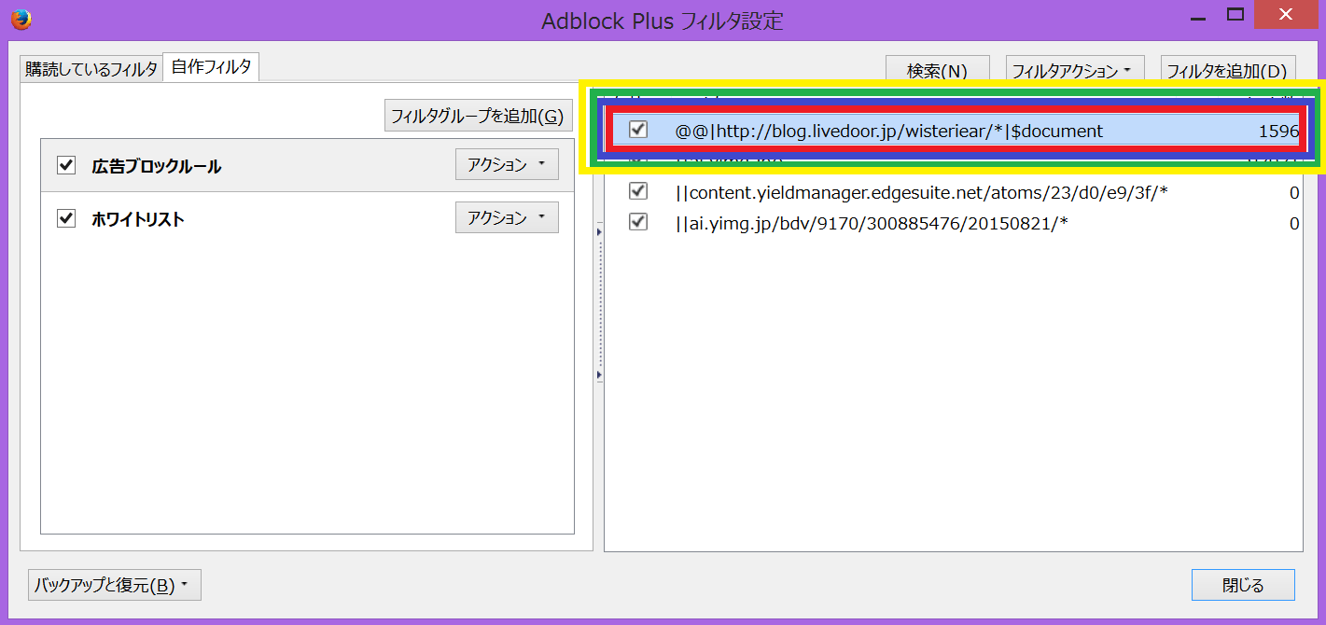The width and height of the screenshot is (1326, 625).
Task: Click the lower arrow on the pane splitter
Action: tap(598, 375)
